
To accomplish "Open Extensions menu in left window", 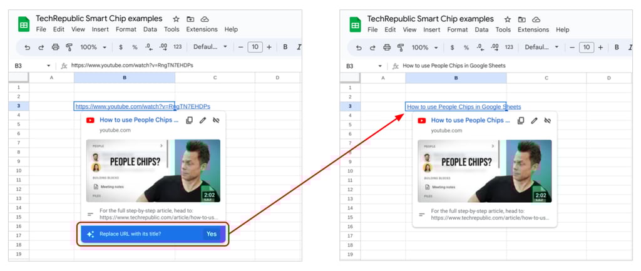I will tap(202, 29).
